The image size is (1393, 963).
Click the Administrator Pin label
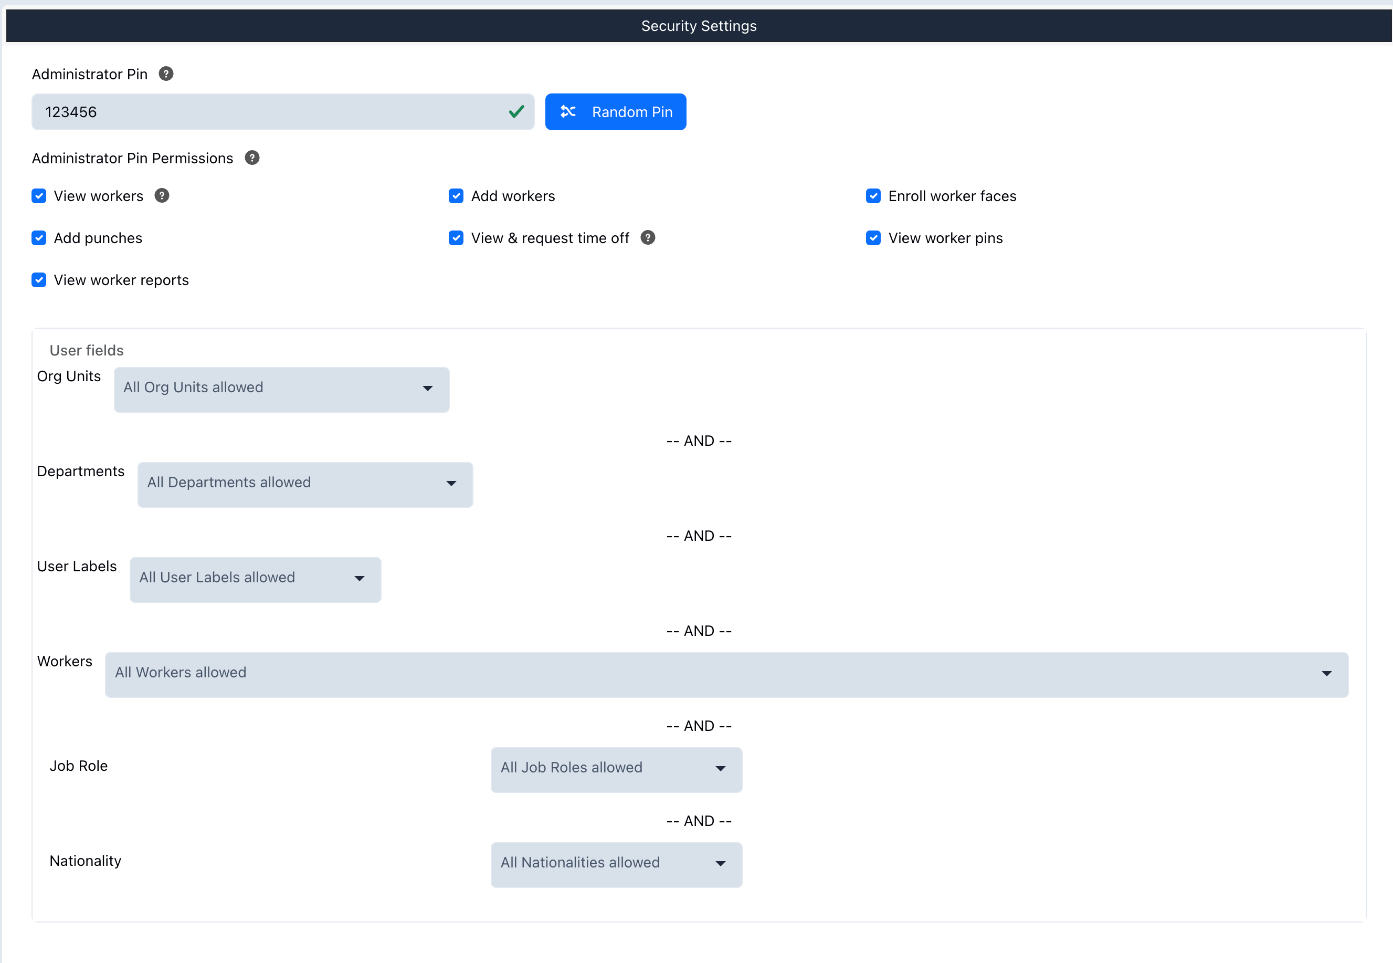point(90,74)
